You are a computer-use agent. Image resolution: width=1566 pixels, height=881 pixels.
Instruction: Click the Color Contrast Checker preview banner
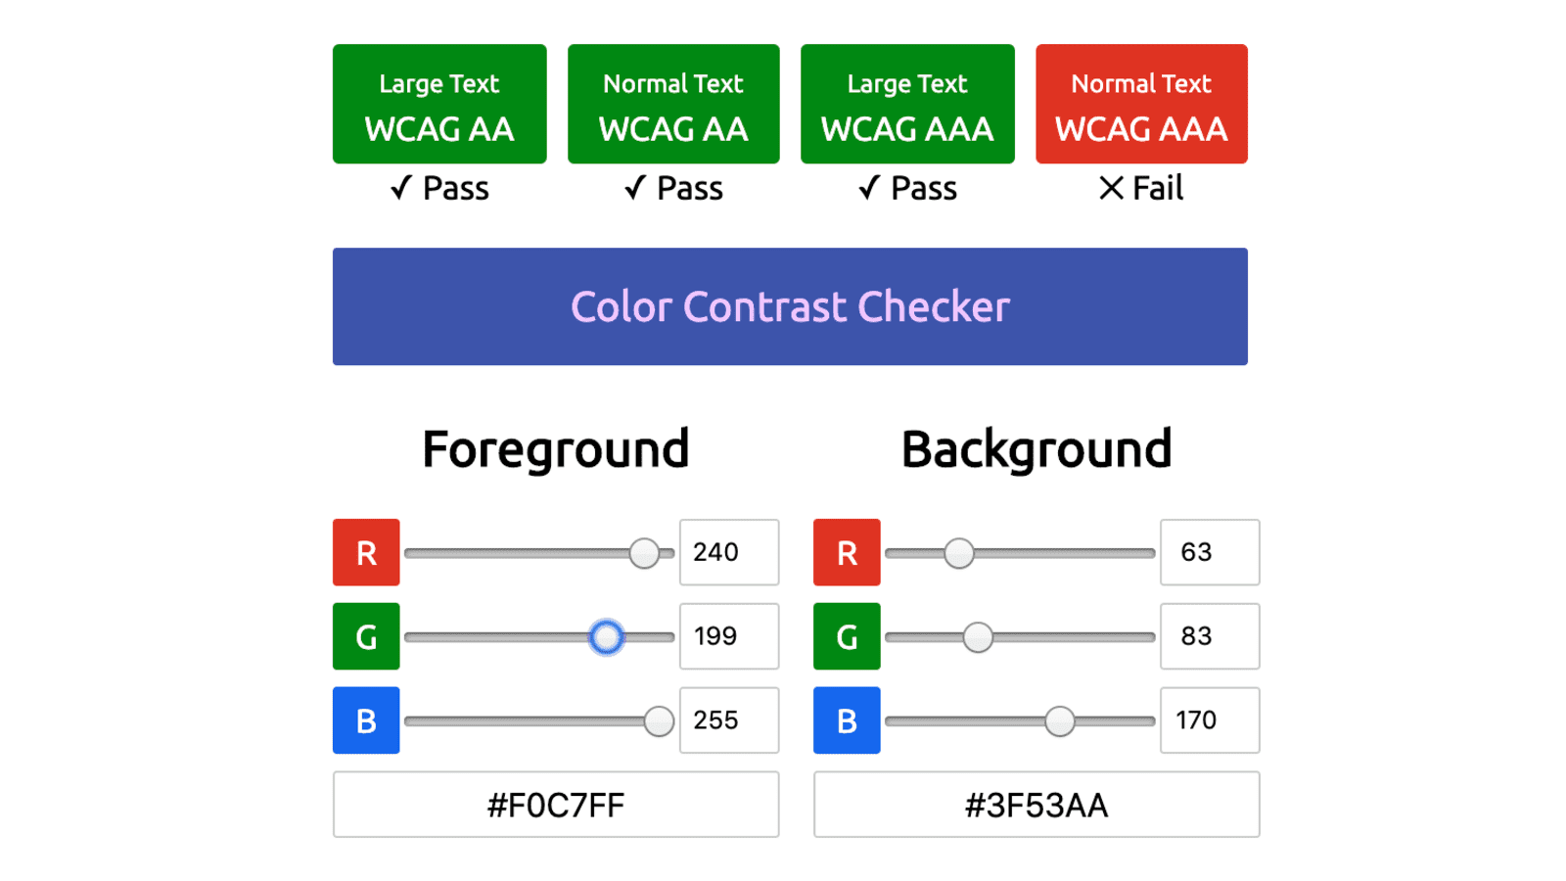click(x=790, y=306)
